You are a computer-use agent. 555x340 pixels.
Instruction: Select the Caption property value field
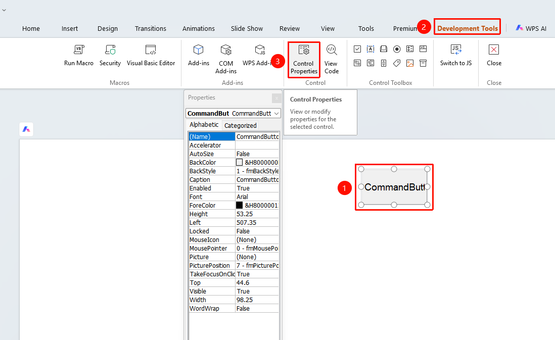pyautogui.click(x=257, y=180)
